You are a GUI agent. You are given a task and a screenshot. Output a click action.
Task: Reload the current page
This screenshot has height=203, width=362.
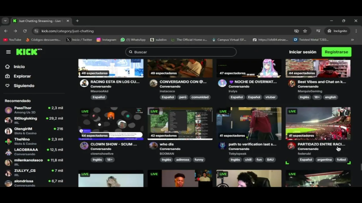coord(25,31)
